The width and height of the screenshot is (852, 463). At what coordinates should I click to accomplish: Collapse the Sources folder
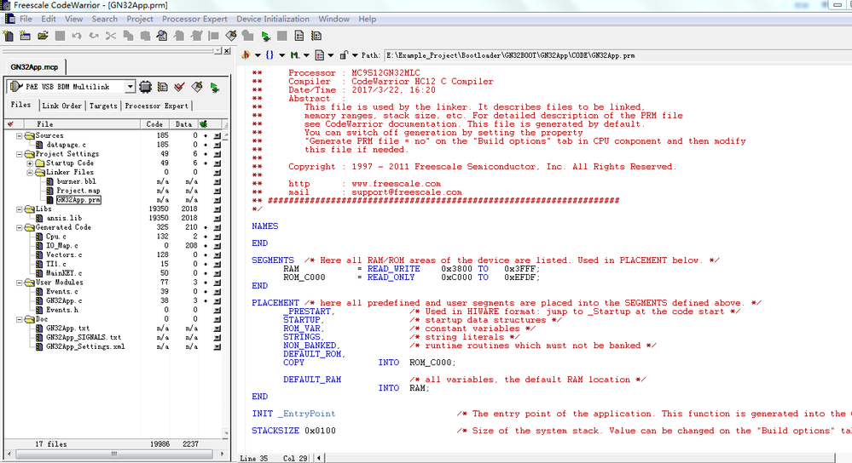click(x=19, y=135)
